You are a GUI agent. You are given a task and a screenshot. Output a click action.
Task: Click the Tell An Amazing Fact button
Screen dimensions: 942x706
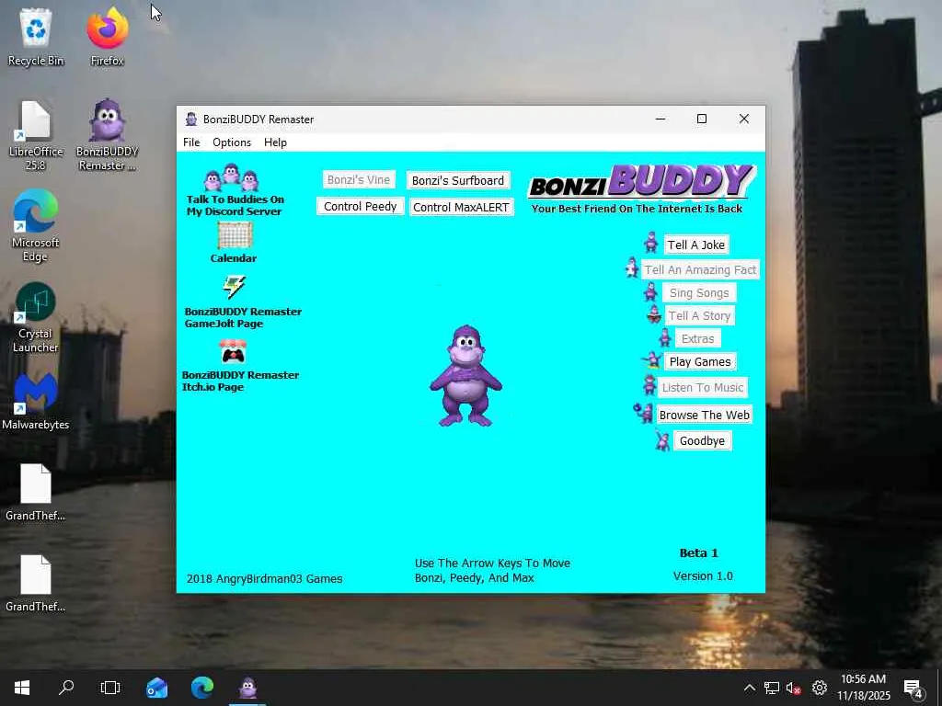click(x=700, y=269)
